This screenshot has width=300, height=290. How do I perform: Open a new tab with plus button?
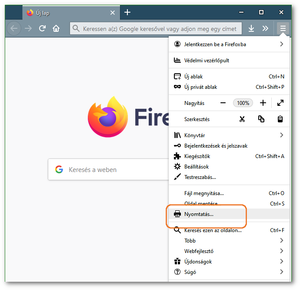127,13
